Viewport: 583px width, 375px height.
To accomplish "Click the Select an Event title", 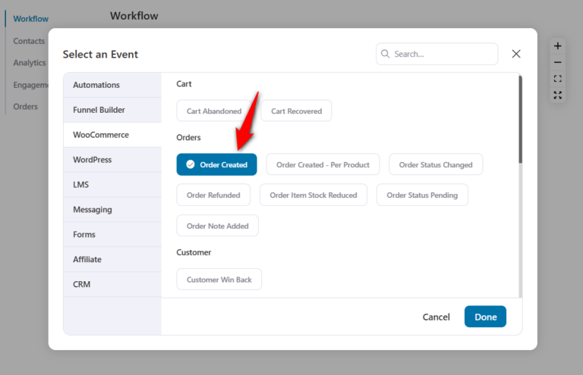I will click(100, 54).
